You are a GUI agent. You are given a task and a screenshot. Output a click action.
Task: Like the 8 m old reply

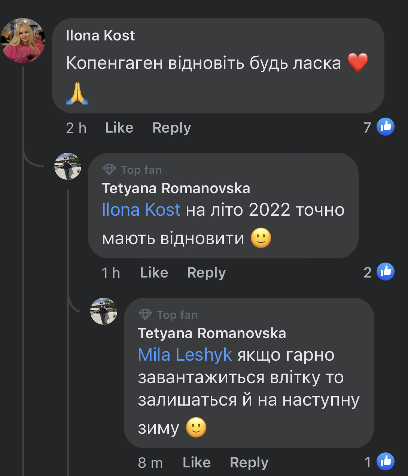coord(197,463)
